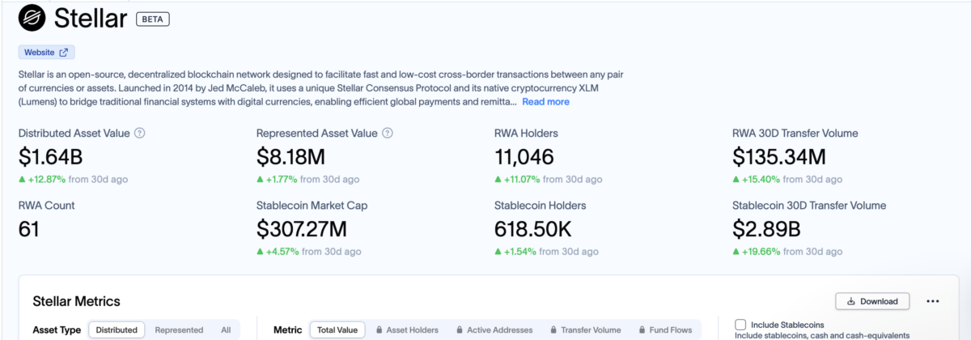
Task: Select the Total Value metric
Action: (x=337, y=329)
